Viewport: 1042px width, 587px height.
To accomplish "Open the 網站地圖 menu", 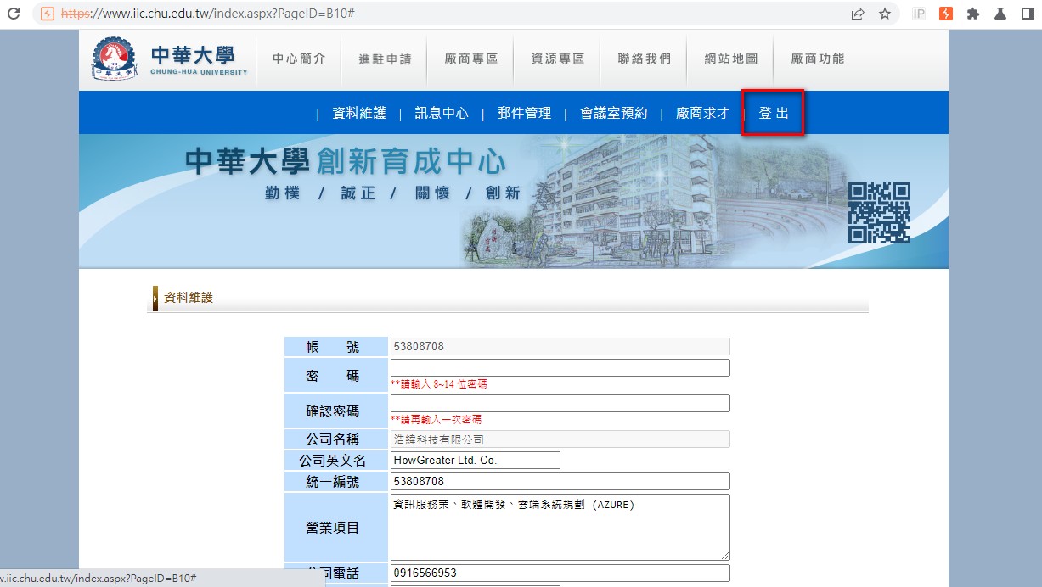I will point(731,59).
